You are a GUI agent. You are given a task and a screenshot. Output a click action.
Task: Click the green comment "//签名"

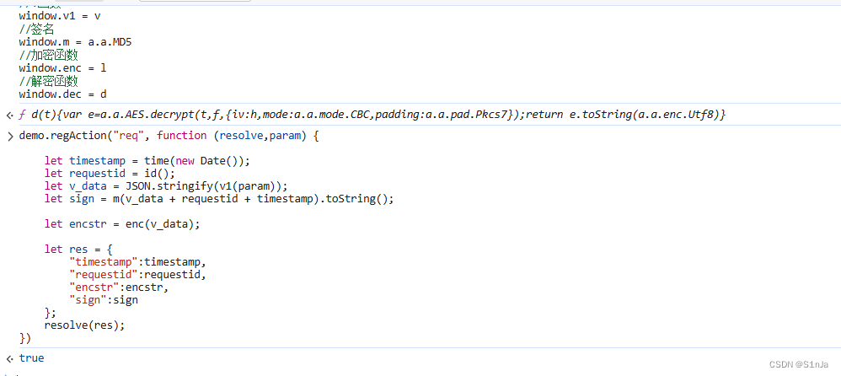[x=36, y=29]
